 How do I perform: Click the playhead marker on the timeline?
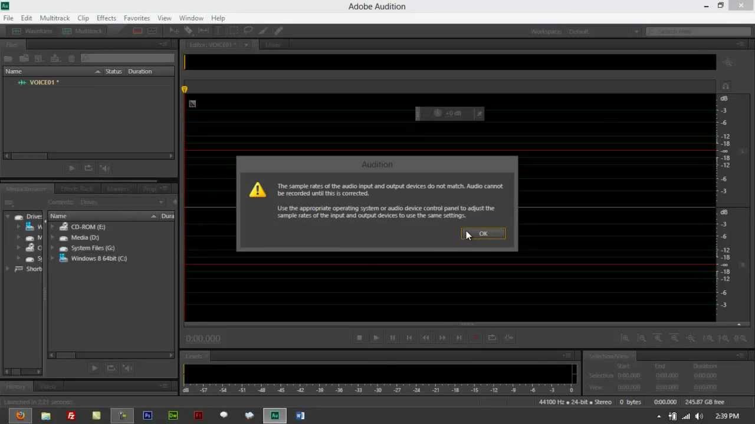point(185,90)
